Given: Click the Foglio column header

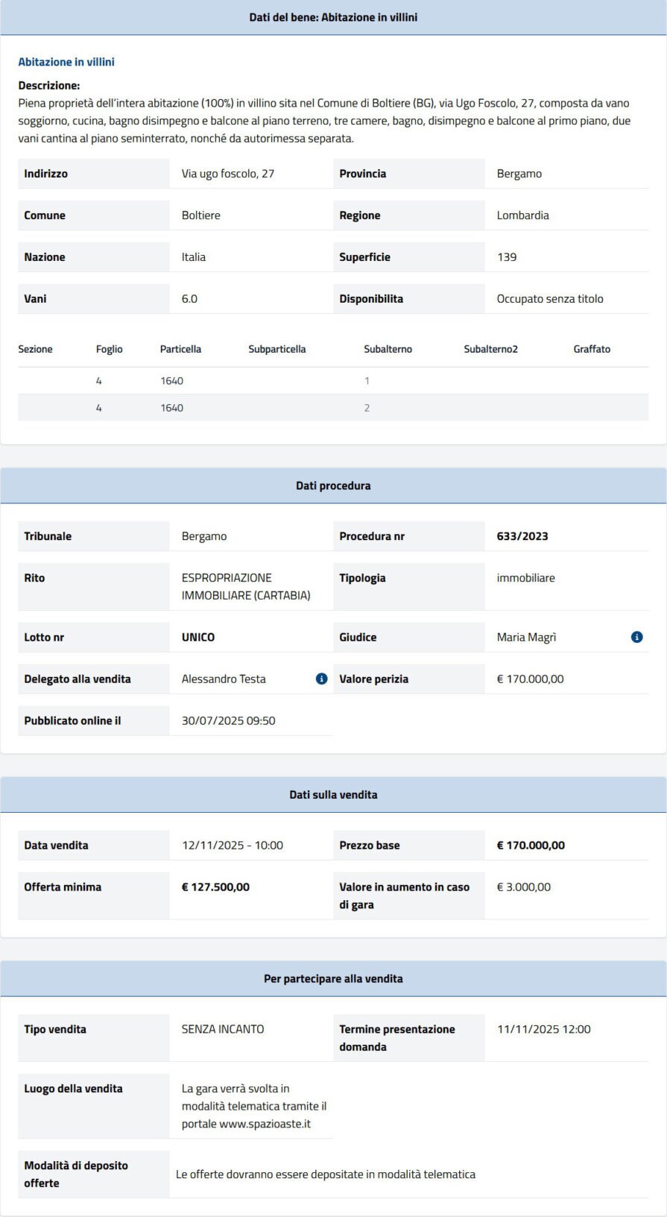Looking at the screenshot, I should pos(109,349).
